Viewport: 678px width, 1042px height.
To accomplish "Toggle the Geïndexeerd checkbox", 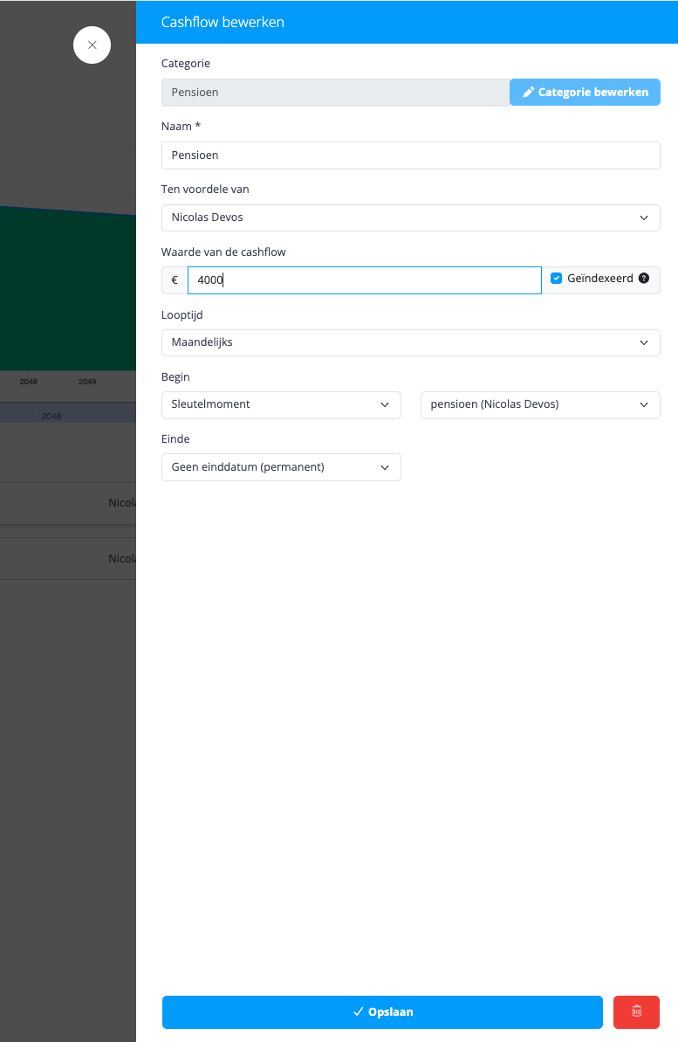I will pyautogui.click(x=557, y=279).
